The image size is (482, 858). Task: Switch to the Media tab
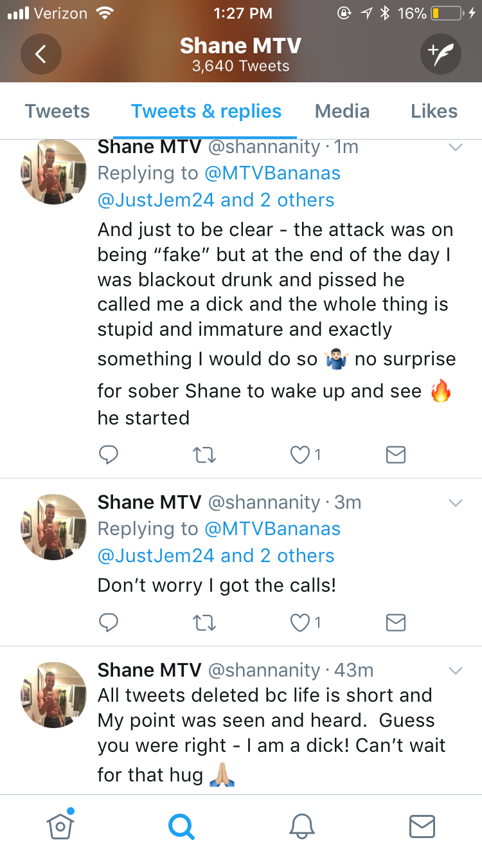pyautogui.click(x=342, y=111)
